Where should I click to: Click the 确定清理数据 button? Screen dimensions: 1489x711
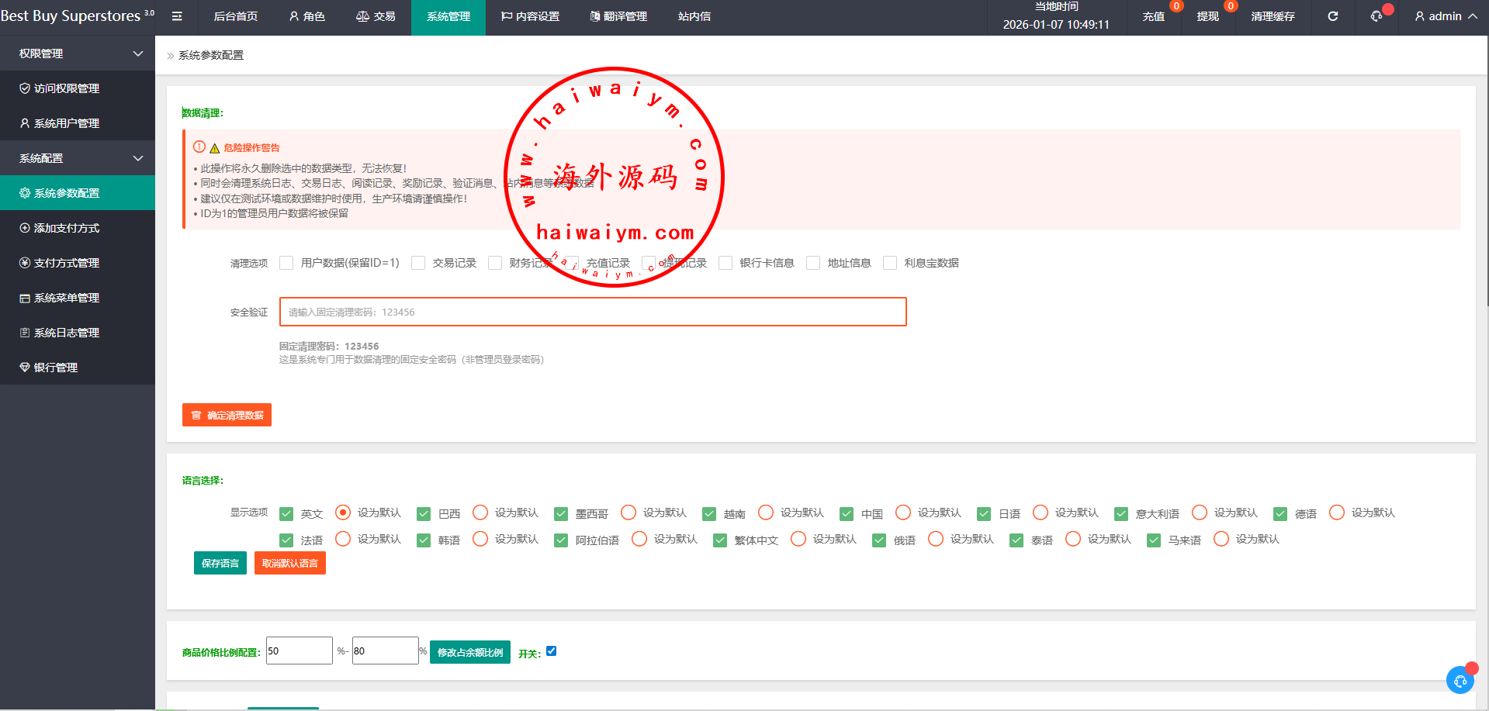227,415
